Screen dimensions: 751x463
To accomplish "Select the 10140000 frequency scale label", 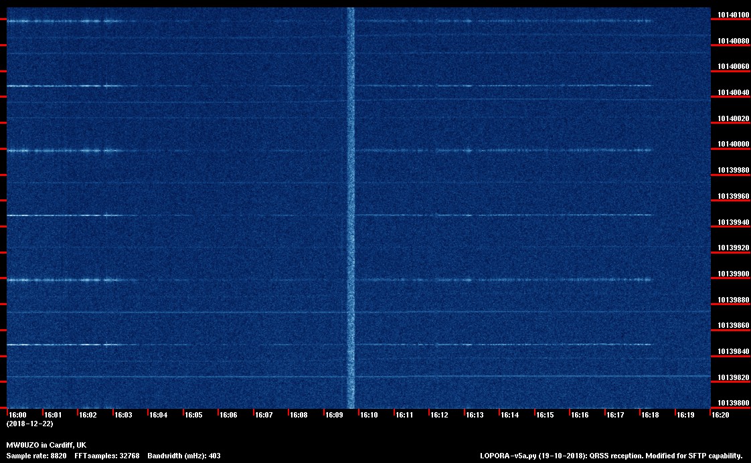I will coord(733,145).
